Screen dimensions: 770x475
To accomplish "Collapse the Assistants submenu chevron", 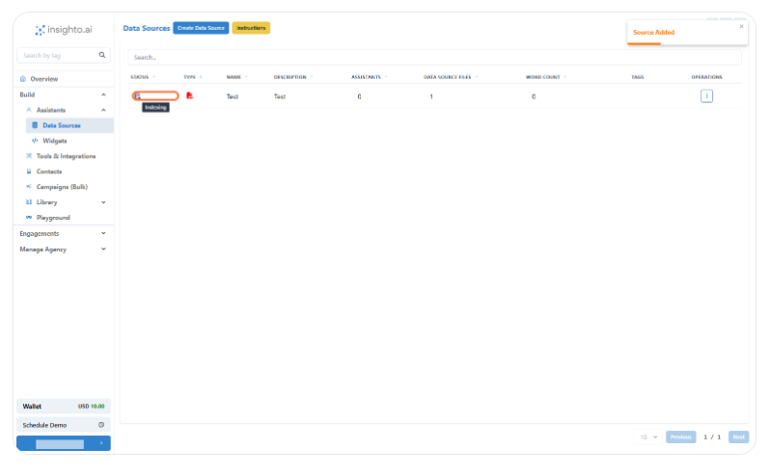I will click(x=103, y=110).
